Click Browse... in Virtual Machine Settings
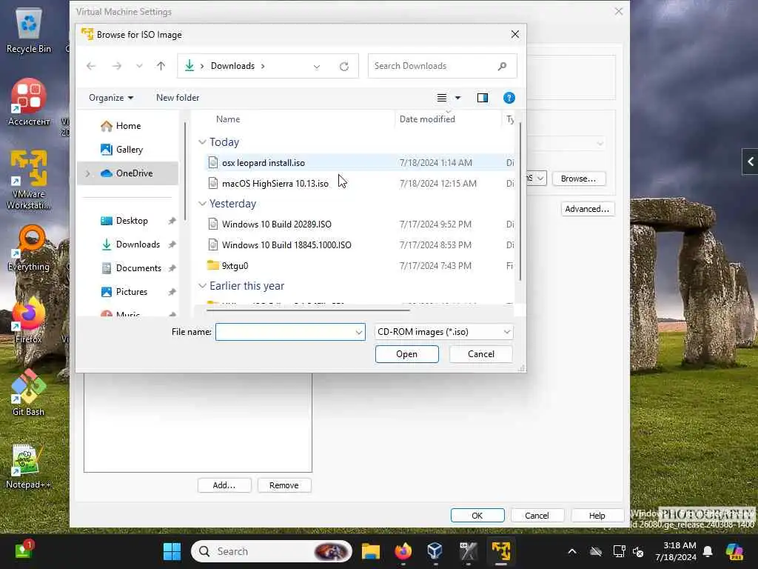 pos(578,179)
